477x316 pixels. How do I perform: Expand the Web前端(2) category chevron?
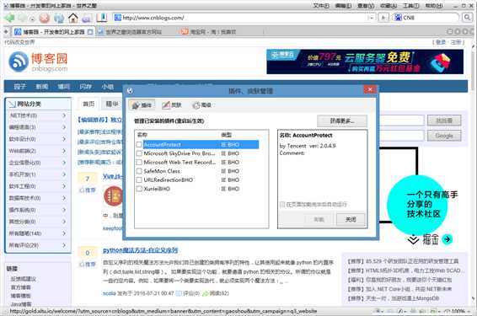[x=64, y=151]
